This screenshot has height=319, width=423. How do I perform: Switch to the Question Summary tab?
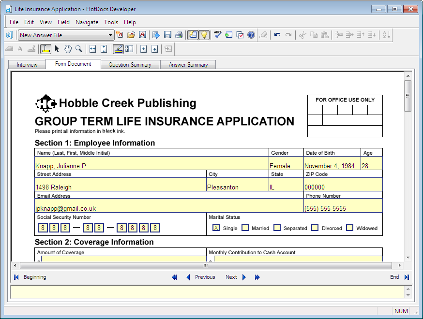(130, 65)
